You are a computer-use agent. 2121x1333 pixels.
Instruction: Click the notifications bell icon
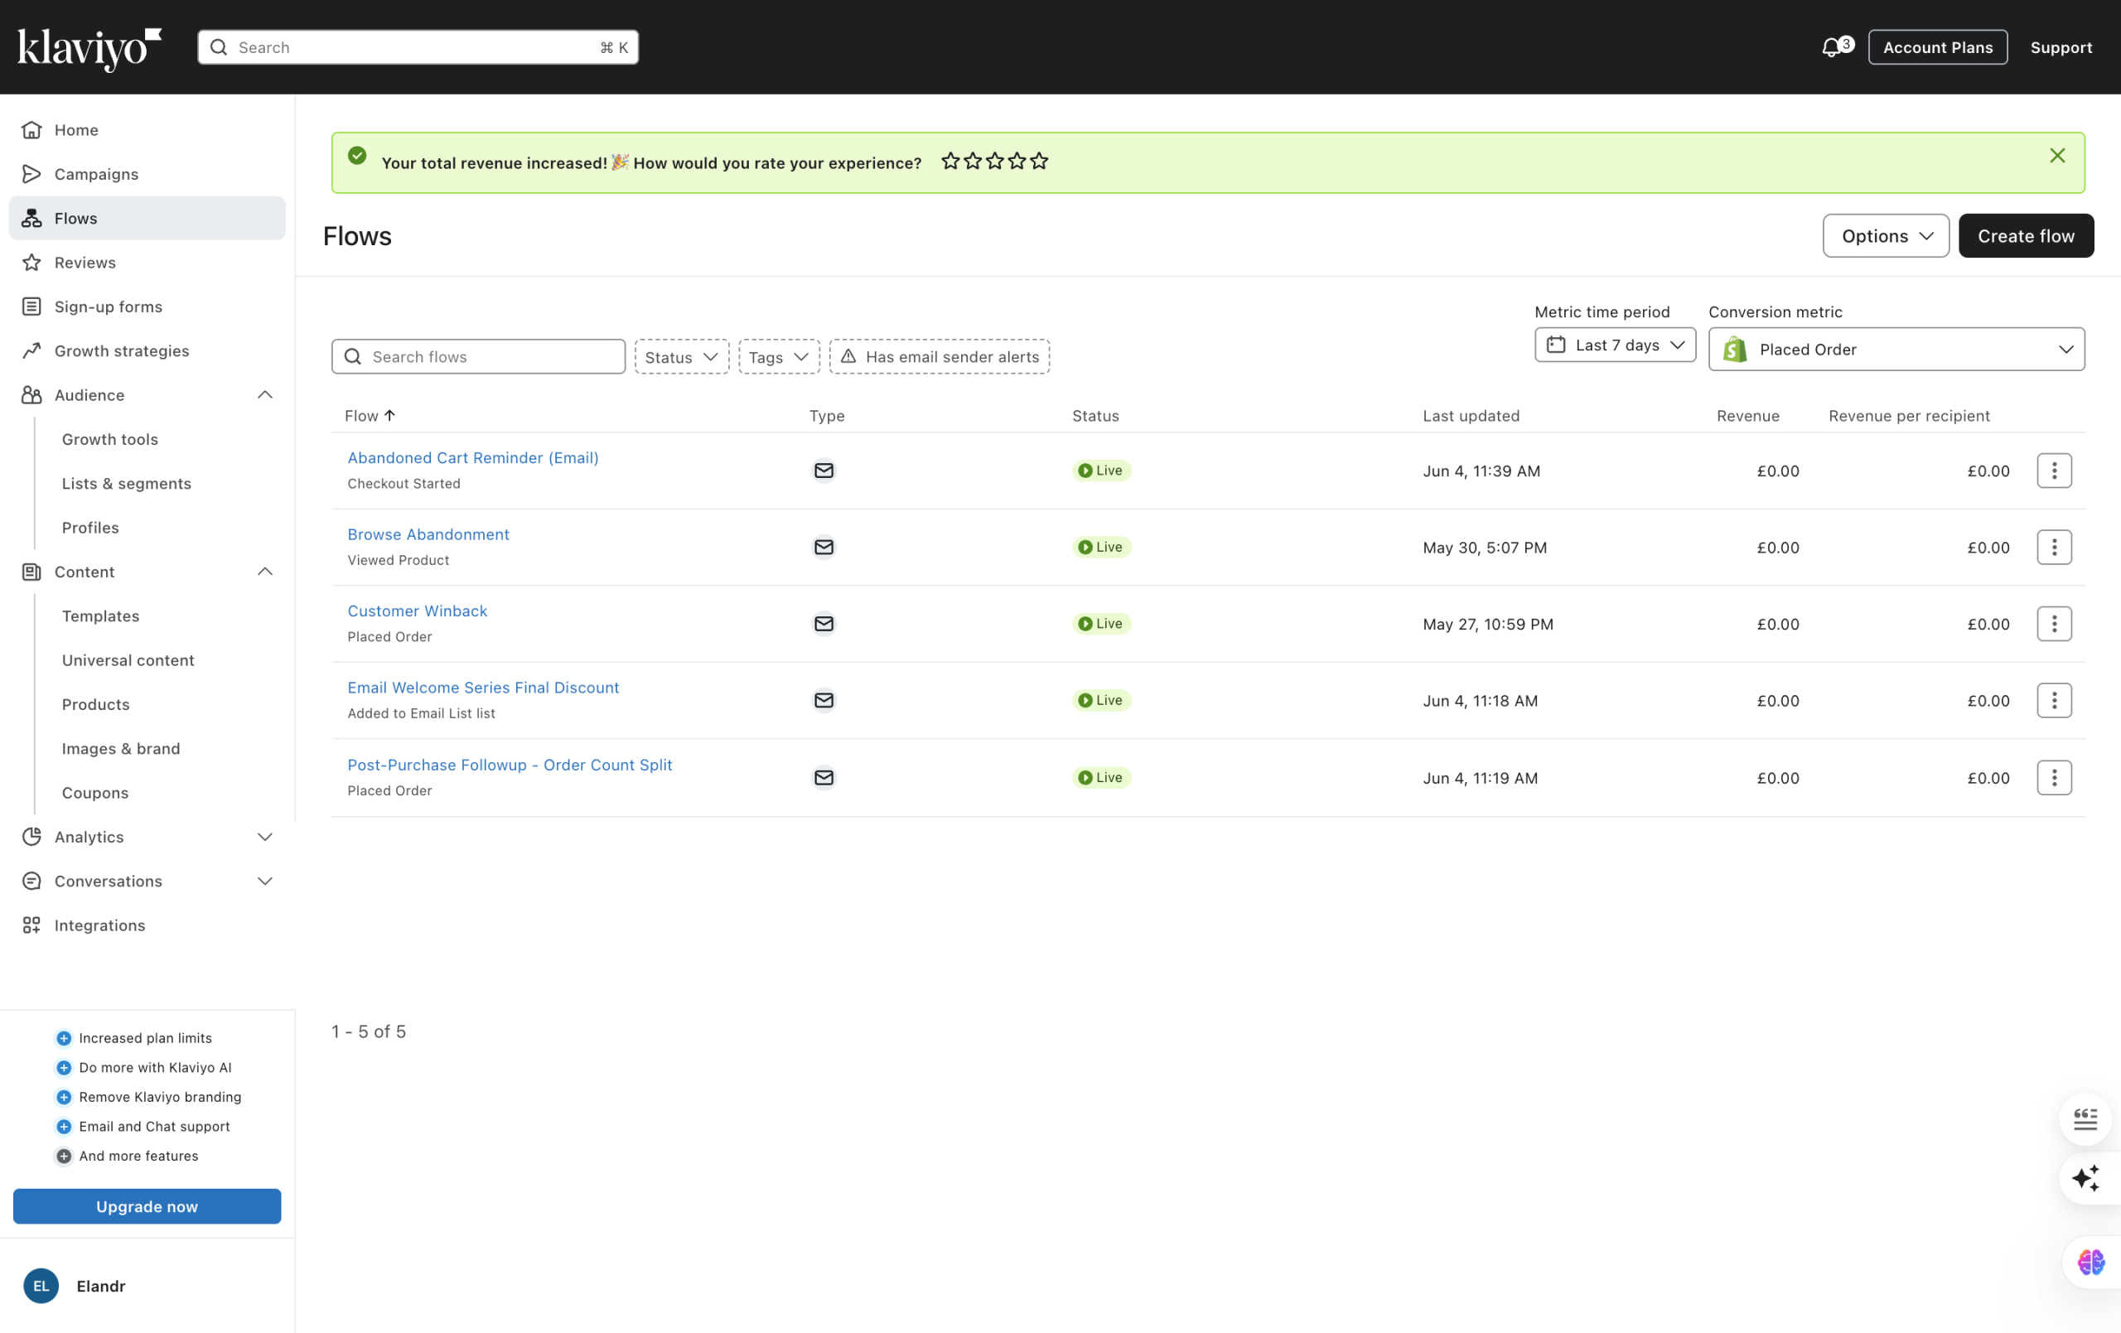[1833, 47]
